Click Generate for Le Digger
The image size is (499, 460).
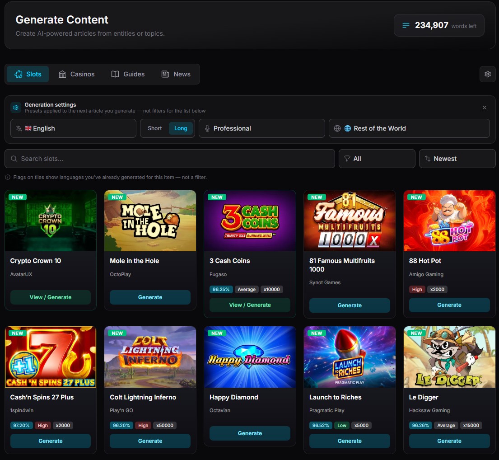[x=449, y=441]
